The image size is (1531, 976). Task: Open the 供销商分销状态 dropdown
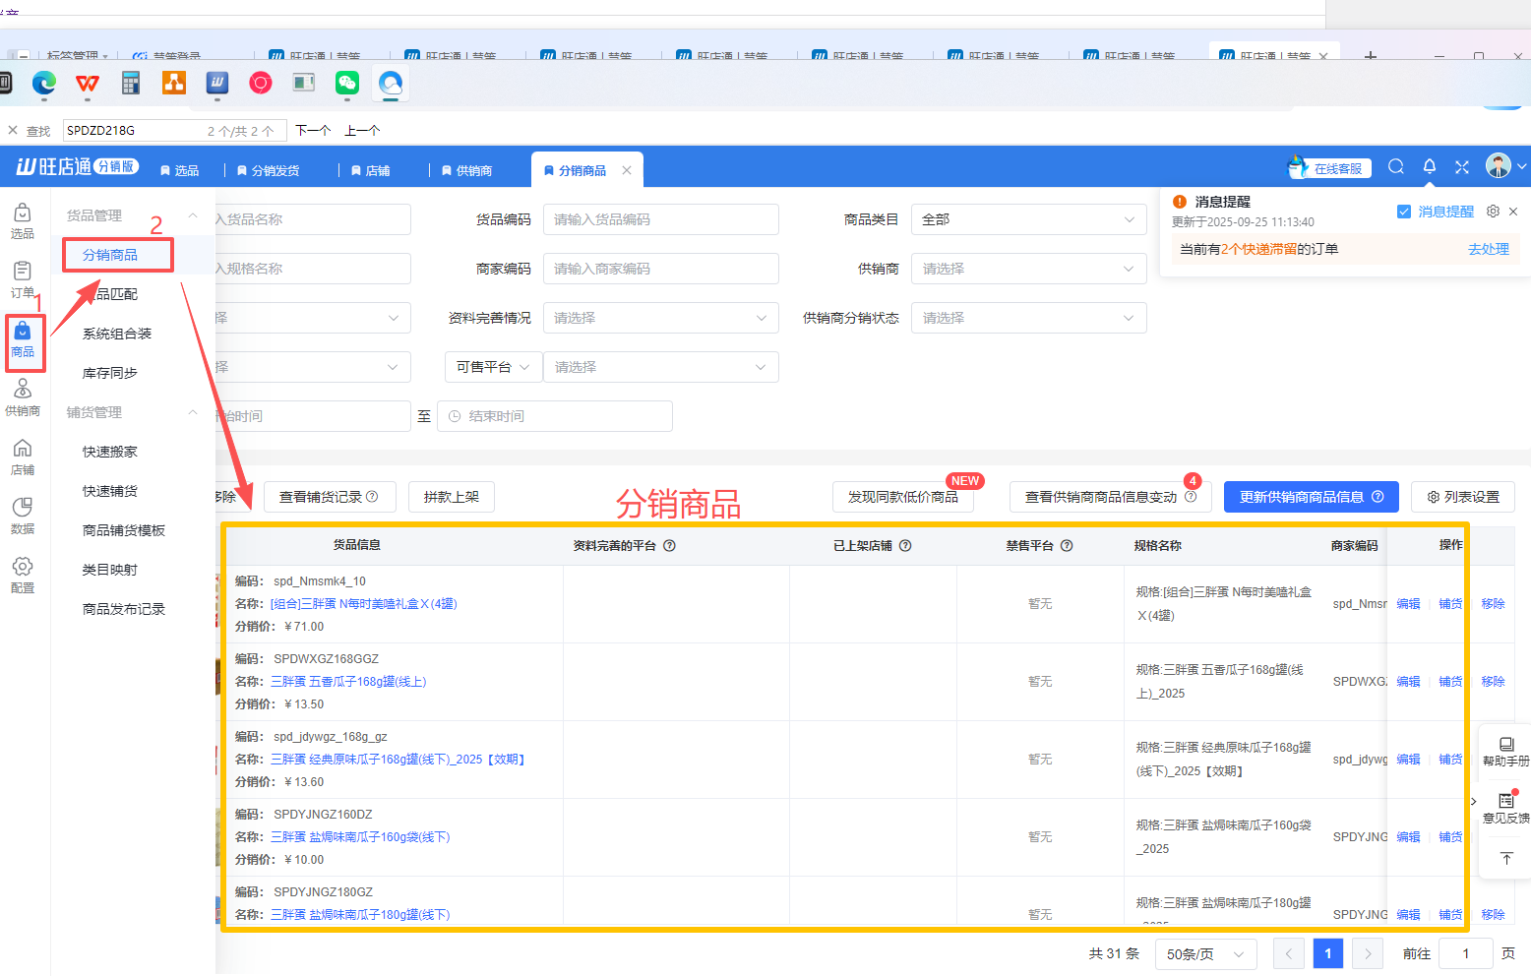1028,318
